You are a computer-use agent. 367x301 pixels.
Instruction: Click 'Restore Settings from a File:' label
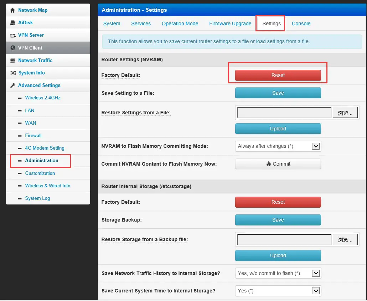(136, 113)
